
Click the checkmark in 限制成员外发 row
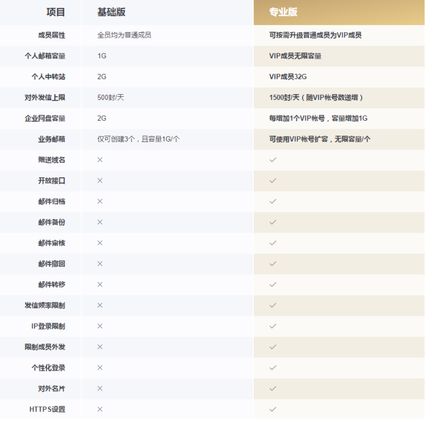coord(273,347)
